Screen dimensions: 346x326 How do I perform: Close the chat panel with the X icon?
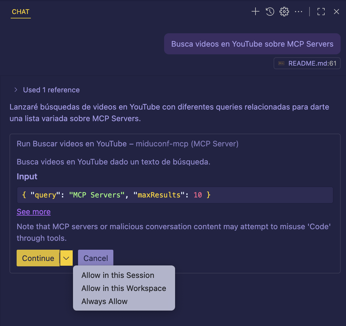click(x=336, y=12)
